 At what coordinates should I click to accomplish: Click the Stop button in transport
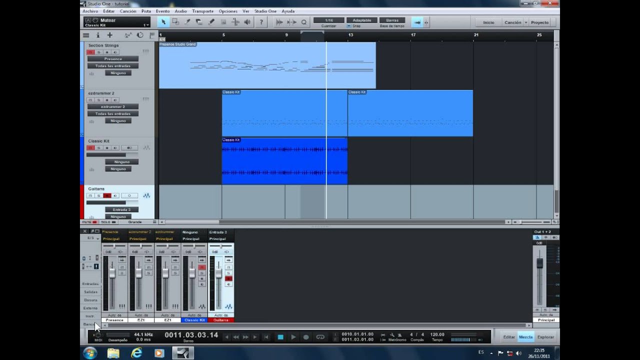tap(280, 337)
